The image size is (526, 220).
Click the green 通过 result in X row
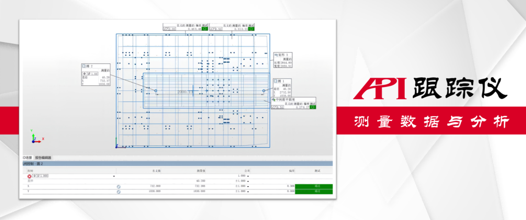click(314, 186)
